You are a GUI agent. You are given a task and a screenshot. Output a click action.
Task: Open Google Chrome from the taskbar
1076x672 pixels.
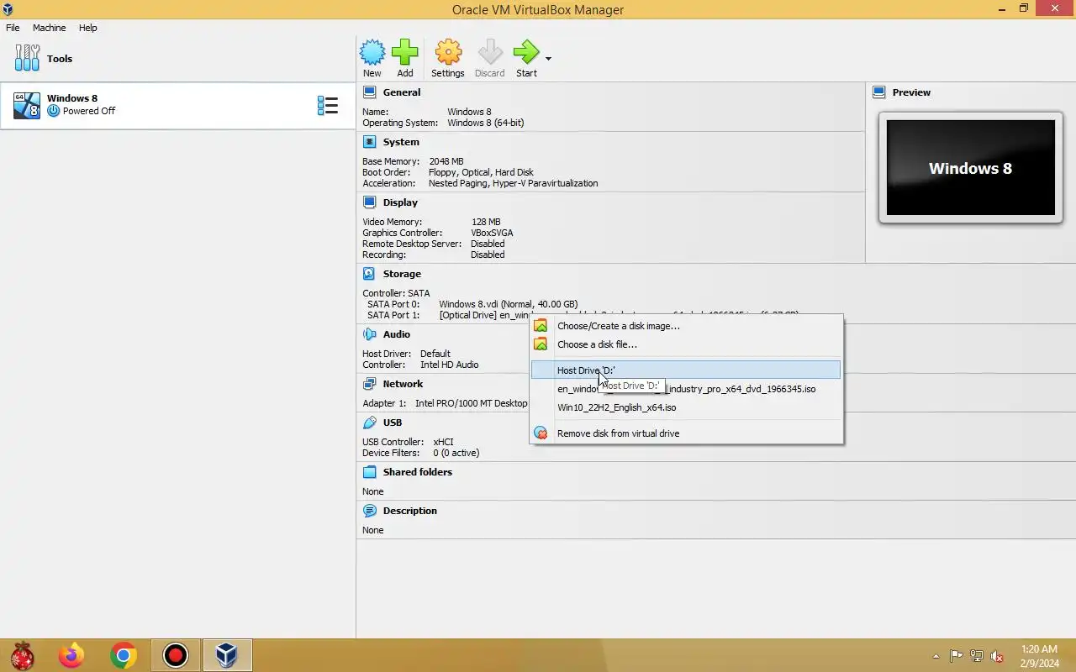pos(123,655)
